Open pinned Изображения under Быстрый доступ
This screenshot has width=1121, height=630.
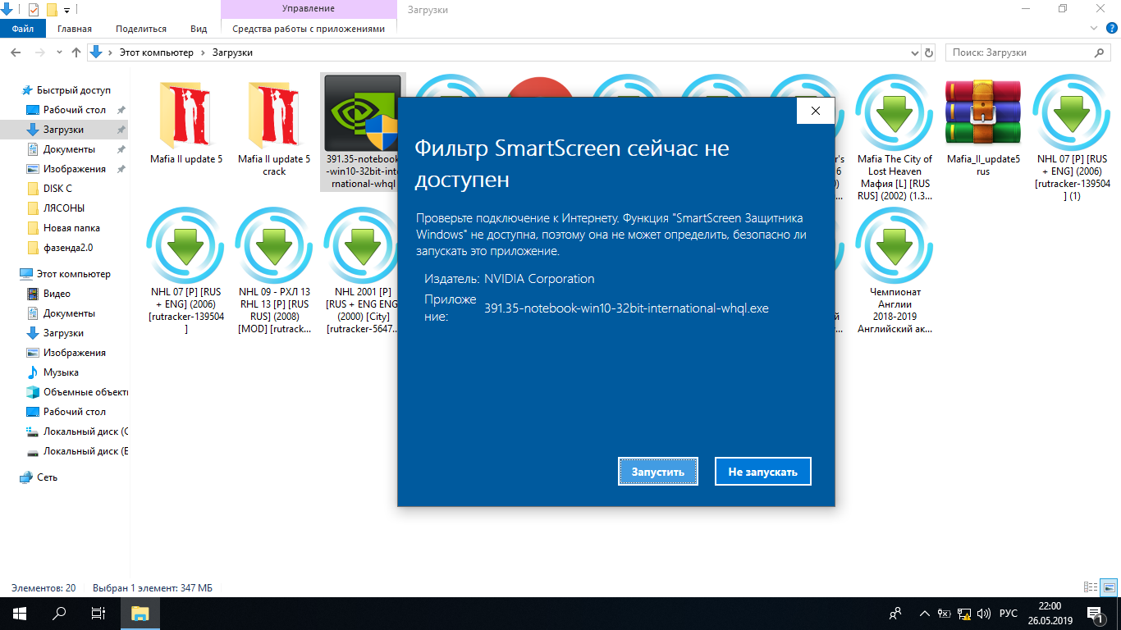tap(74, 169)
